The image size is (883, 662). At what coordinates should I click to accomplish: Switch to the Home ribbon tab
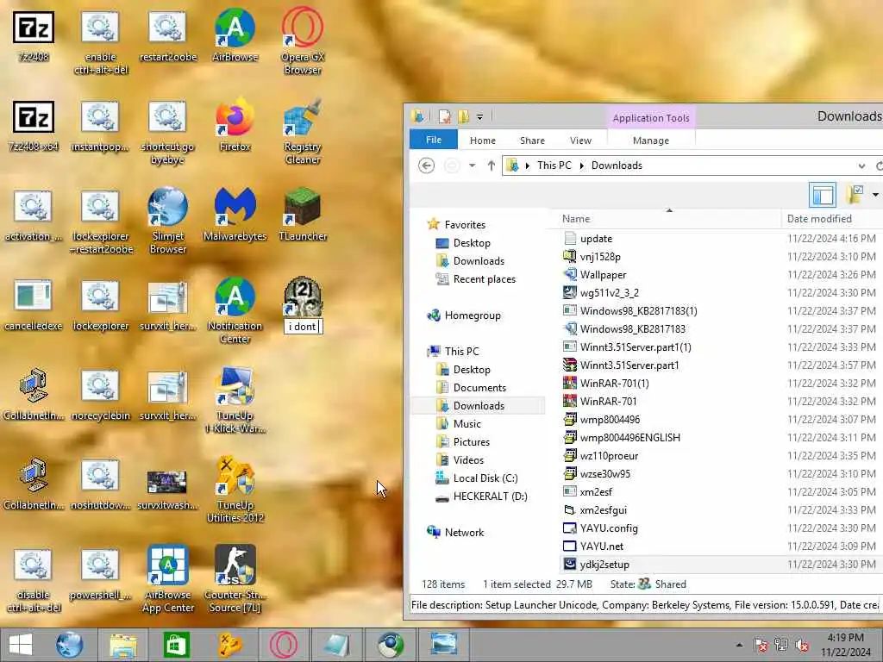click(483, 141)
